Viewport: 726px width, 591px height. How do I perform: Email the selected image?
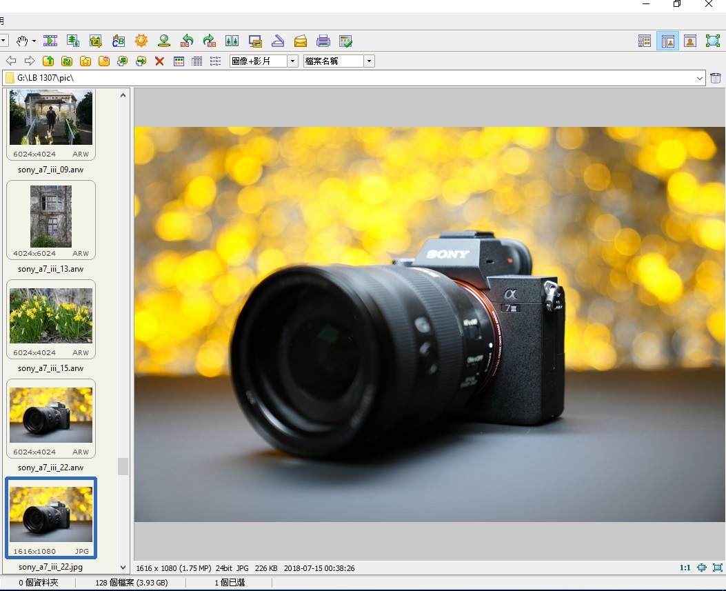pos(301,41)
